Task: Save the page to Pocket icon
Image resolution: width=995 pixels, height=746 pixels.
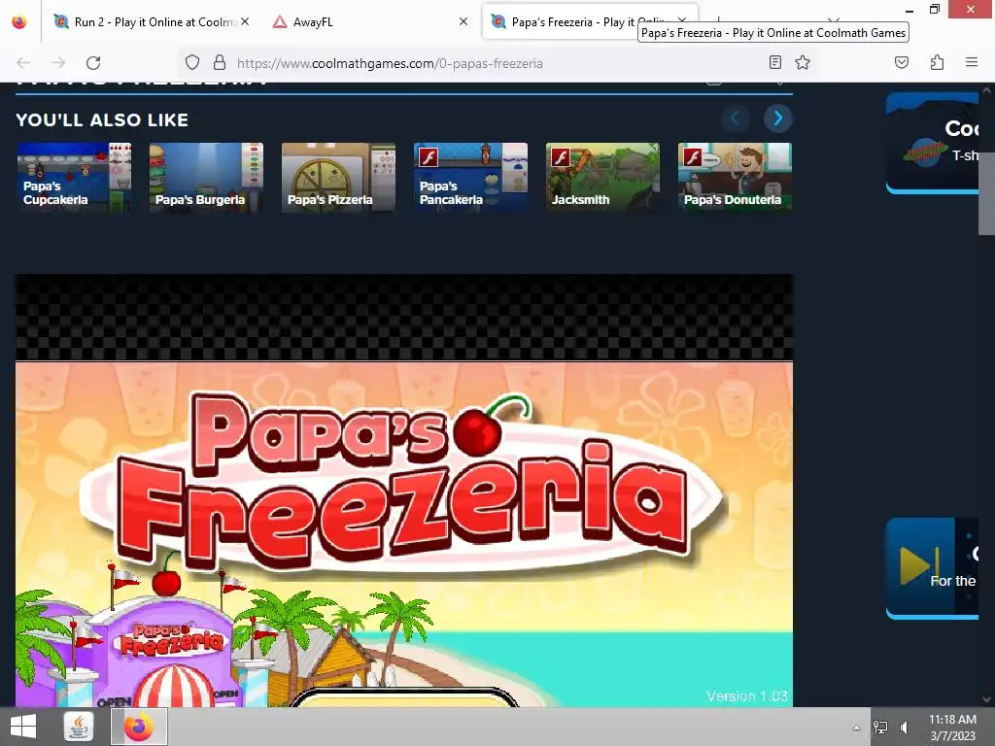Action: click(x=902, y=63)
